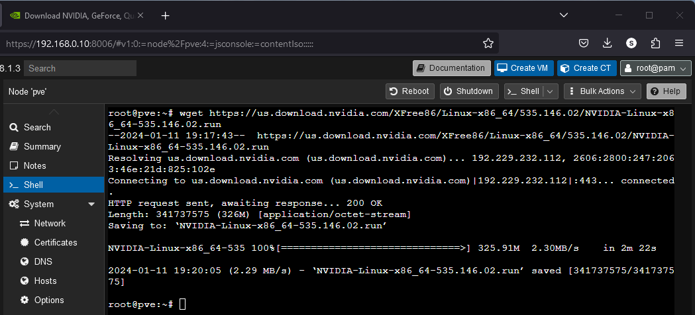This screenshot has width=695, height=315.
Task: Click the System gears icon
Action: (14, 204)
